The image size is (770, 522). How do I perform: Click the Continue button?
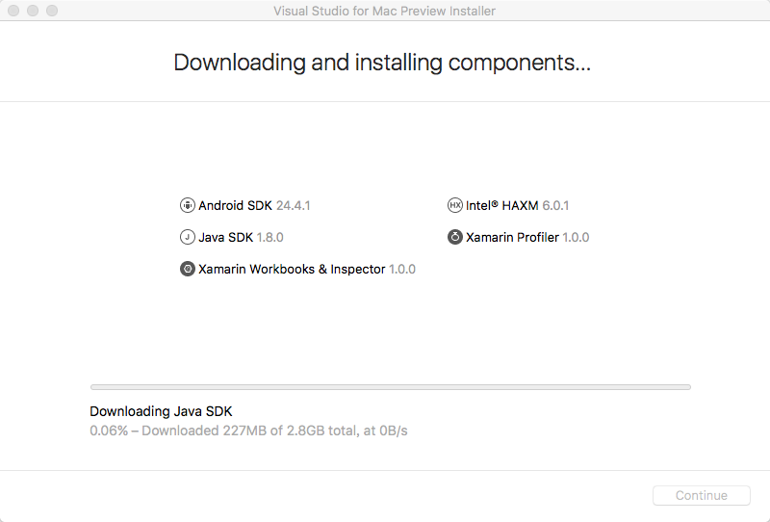[702, 495]
